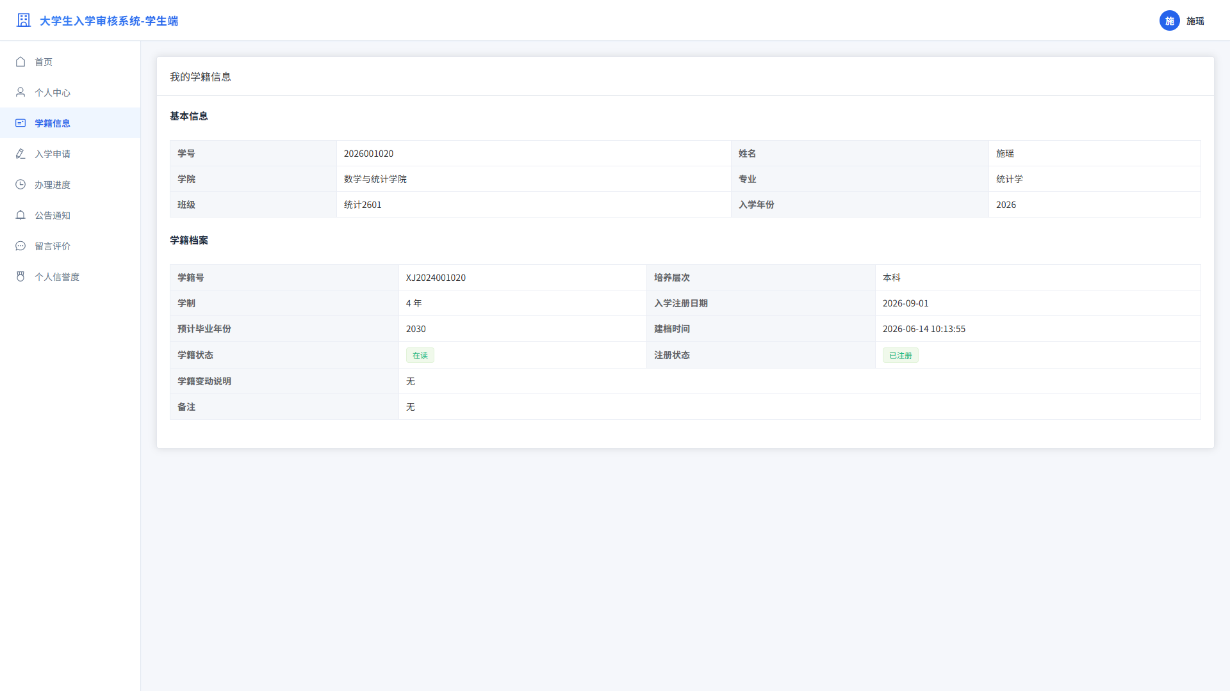This screenshot has height=691, width=1230.
Task: Click the 已注册 status tag
Action: [901, 355]
